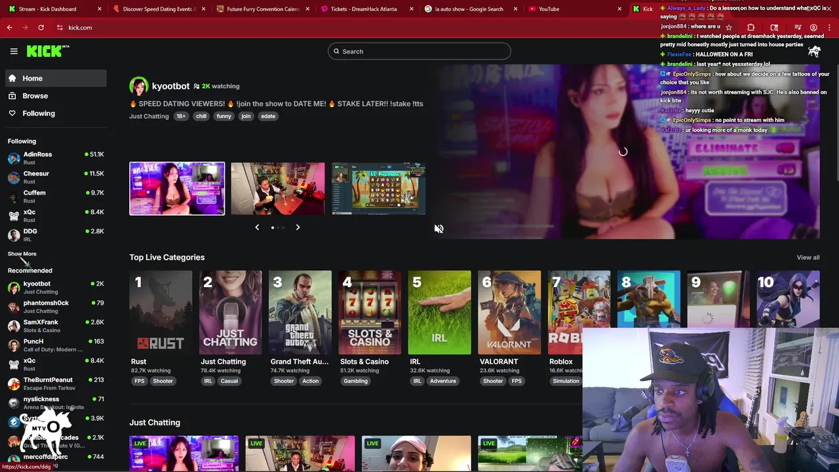Go to previous carousel slide
This screenshot has height=472, width=839.
click(x=257, y=227)
